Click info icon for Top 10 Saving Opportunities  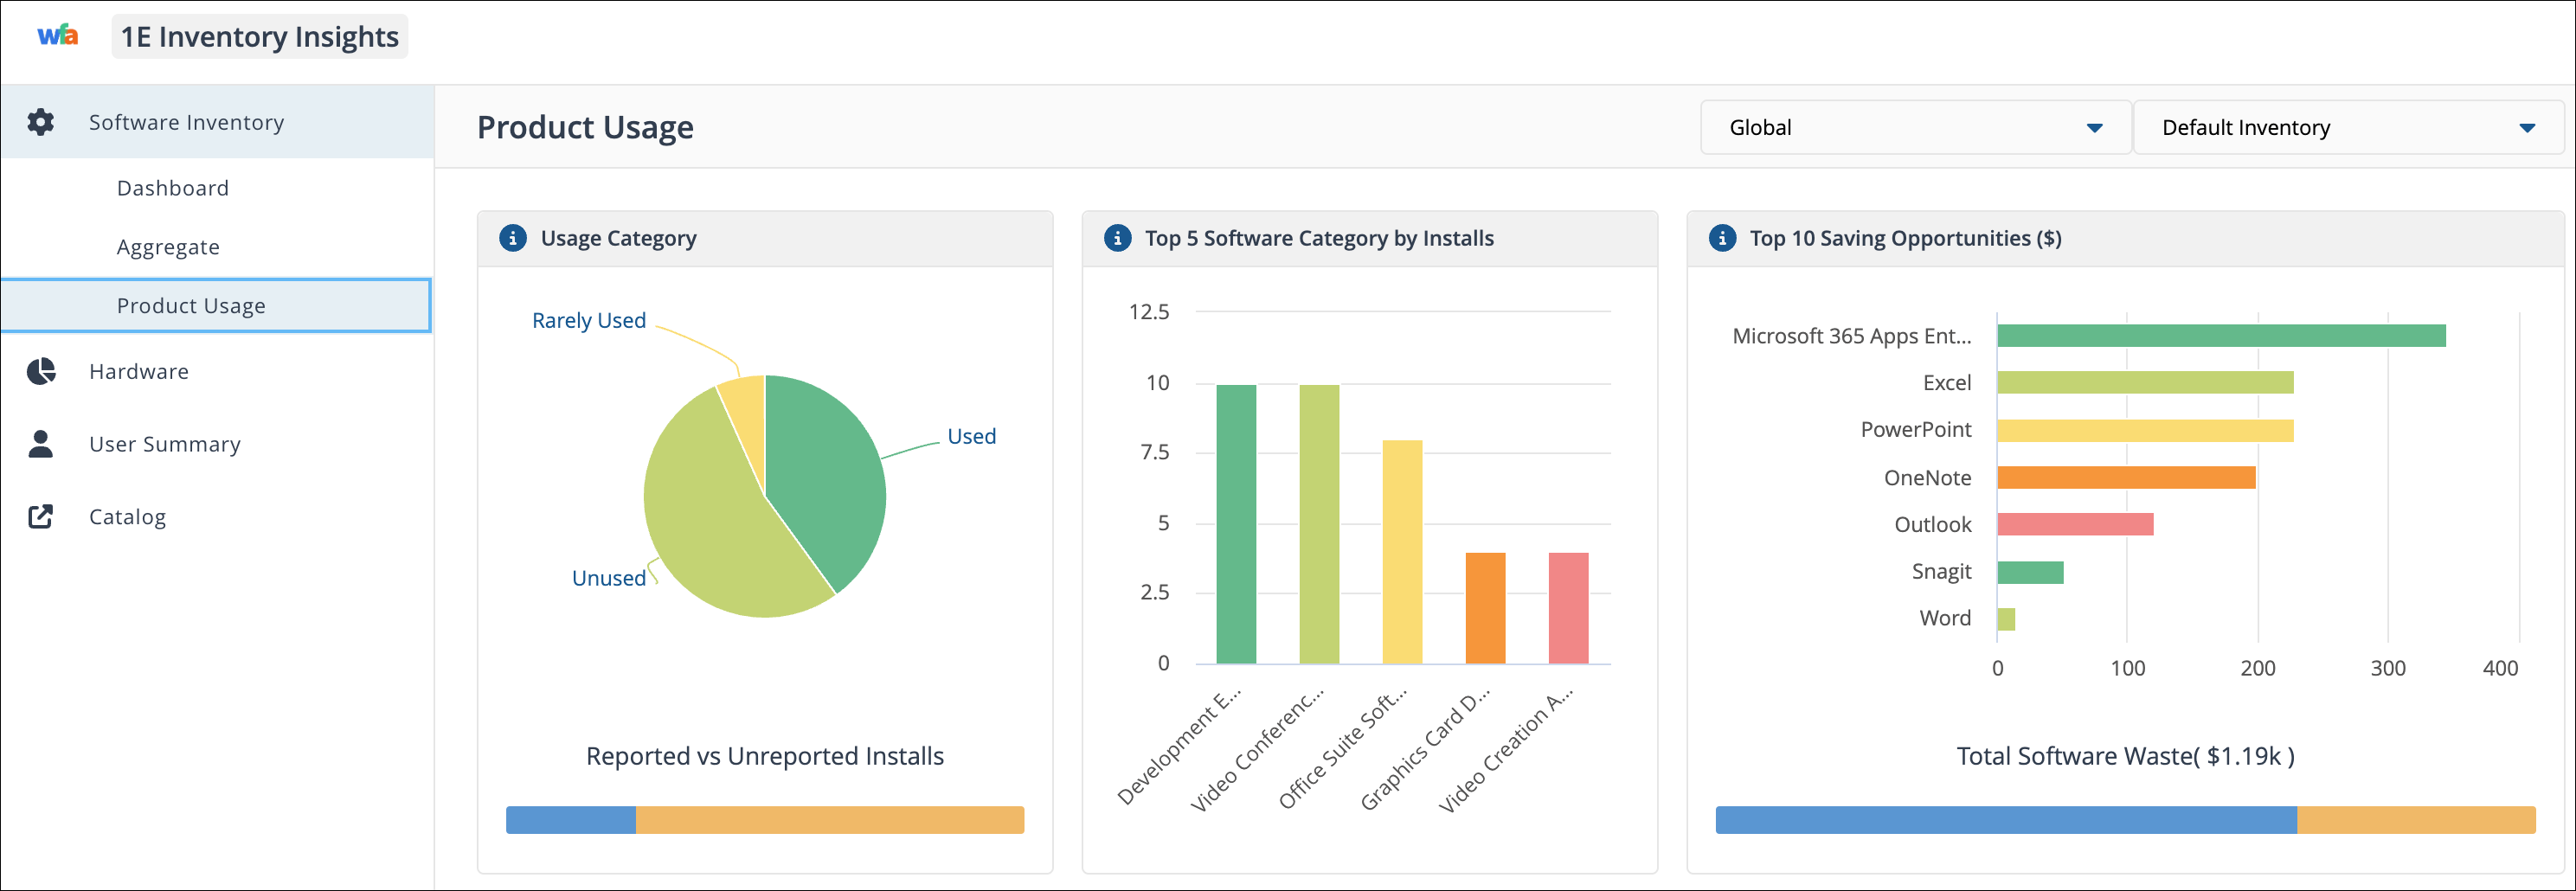click(1722, 238)
